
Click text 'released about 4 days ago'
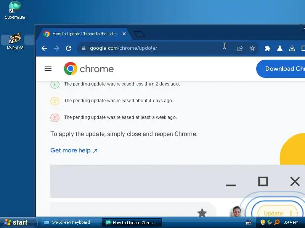click(x=144, y=101)
